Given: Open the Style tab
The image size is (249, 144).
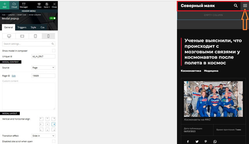Looking at the screenshot, I should 33,27.
